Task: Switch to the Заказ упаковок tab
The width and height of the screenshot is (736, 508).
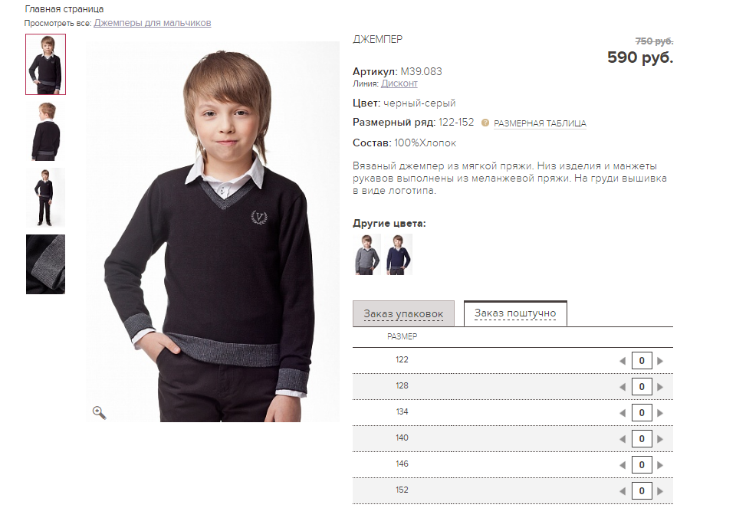Action: pos(403,313)
